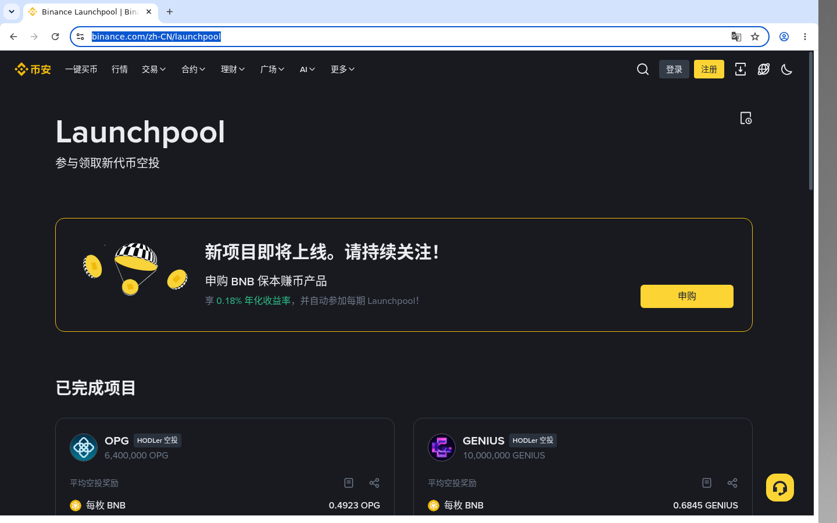Click the OPG token logo
Viewport: 837px width, 523px height.
84,447
